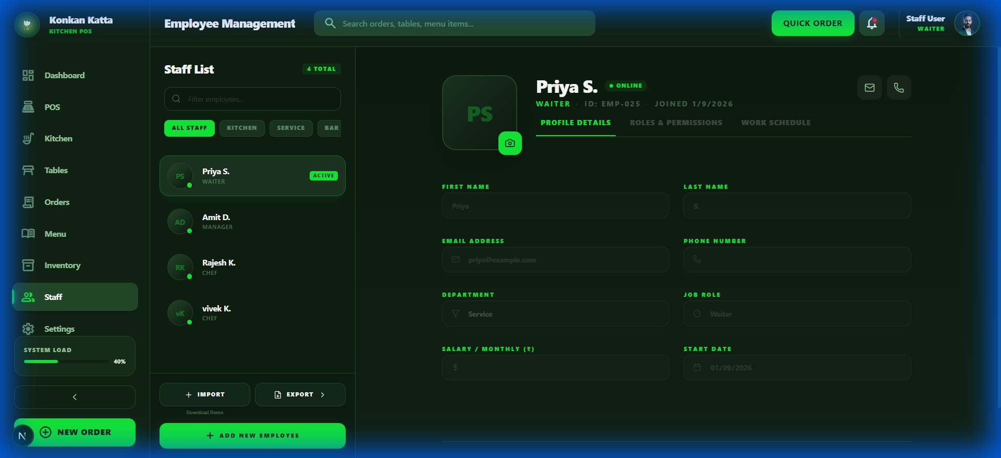Collapse the sidebar with chevron button
The image size is (1001, 458).
(x=75, y=397)
